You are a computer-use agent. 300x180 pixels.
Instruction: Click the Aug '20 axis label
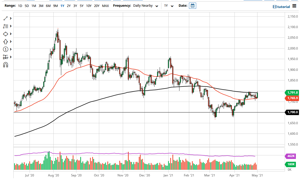53,175
